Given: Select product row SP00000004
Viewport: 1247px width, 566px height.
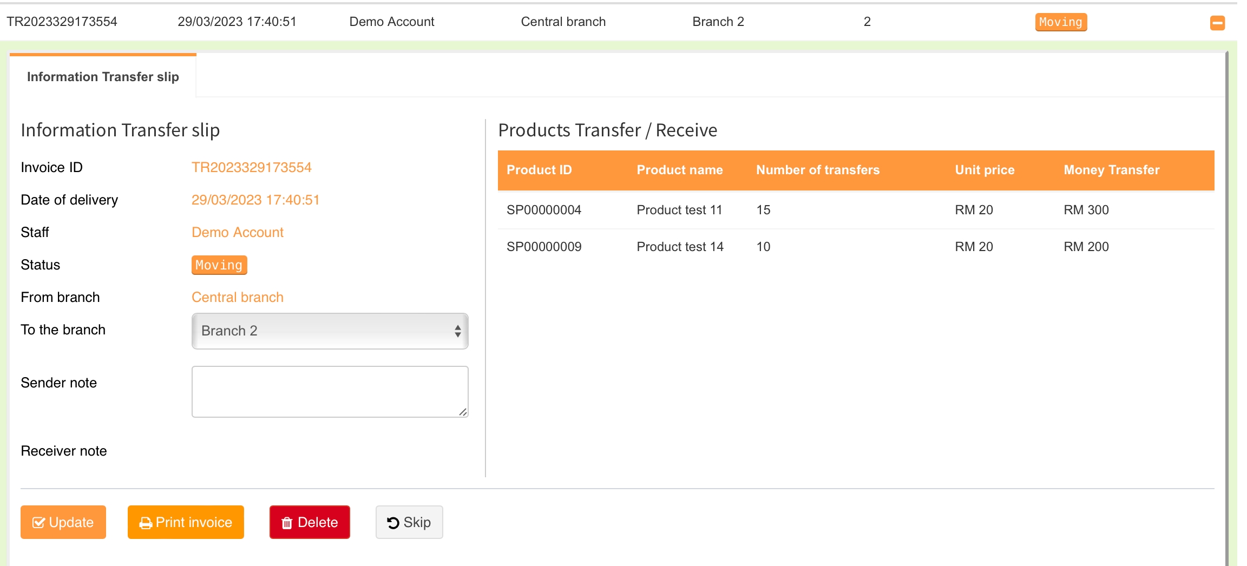Looking at the screenshot, I should tap(544, 210).
